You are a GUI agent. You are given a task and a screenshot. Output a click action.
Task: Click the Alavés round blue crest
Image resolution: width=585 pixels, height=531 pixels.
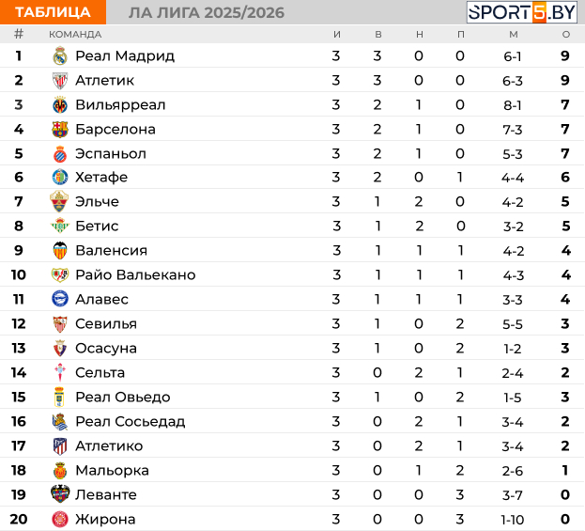point(60,299)
